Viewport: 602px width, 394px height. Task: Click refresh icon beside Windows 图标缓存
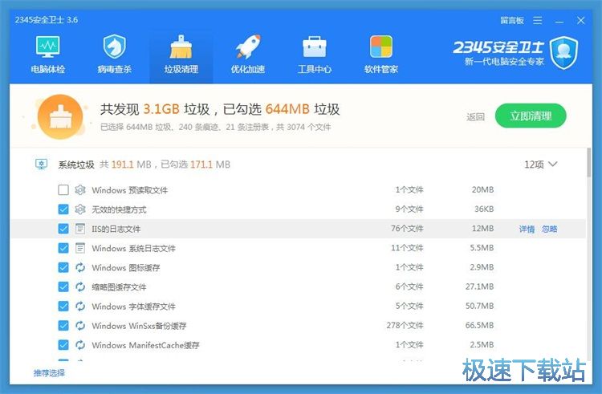[79, 267]
